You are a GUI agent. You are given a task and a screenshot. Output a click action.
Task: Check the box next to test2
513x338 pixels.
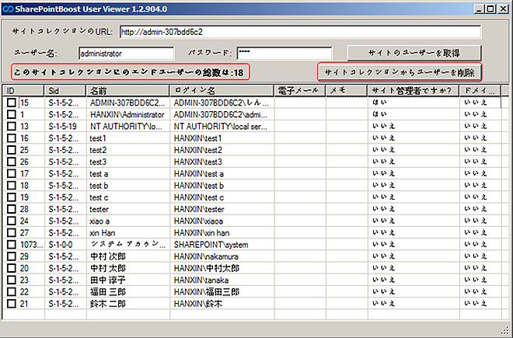(x=12, y=149)
